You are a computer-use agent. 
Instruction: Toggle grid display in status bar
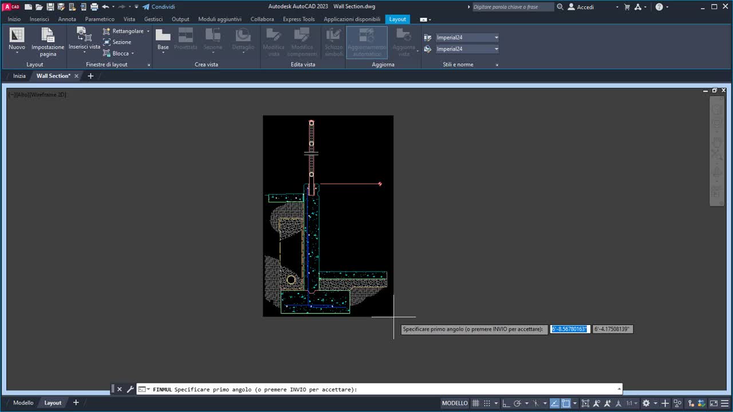tap(476, 403)
